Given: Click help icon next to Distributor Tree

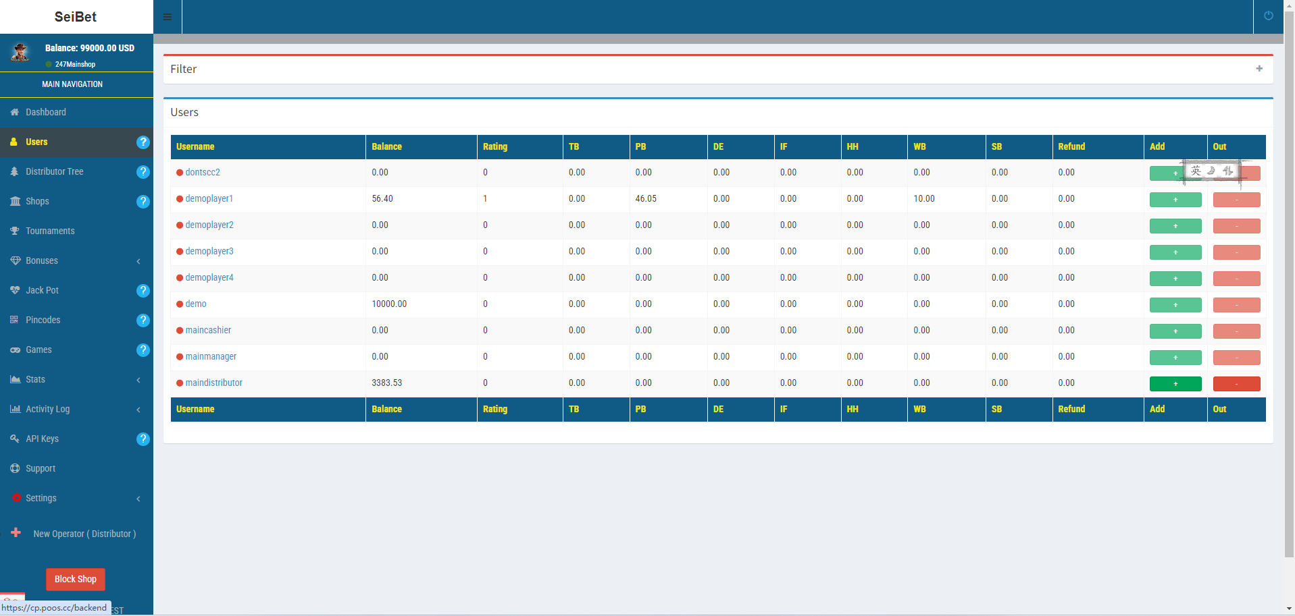Looking at the screenshot, I should (x=143, y=172).
